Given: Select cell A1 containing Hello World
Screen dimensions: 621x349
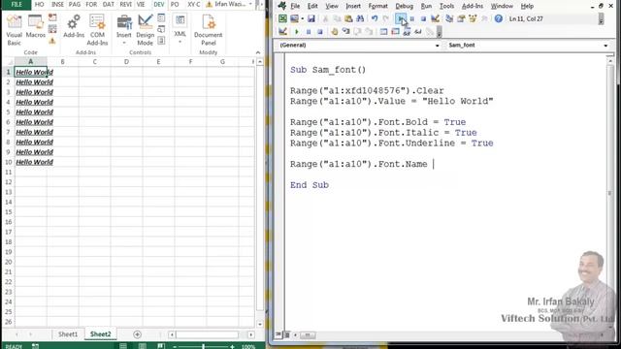Looking at the screenshot, I should pos(31,72).
